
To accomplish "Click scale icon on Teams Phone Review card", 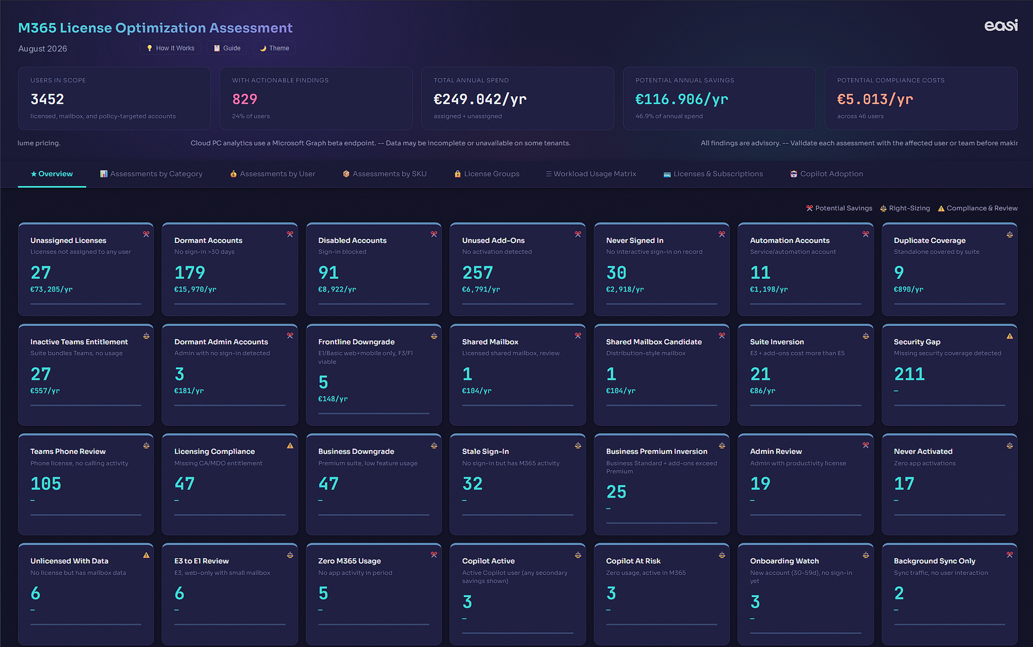I will coord(146,445).
